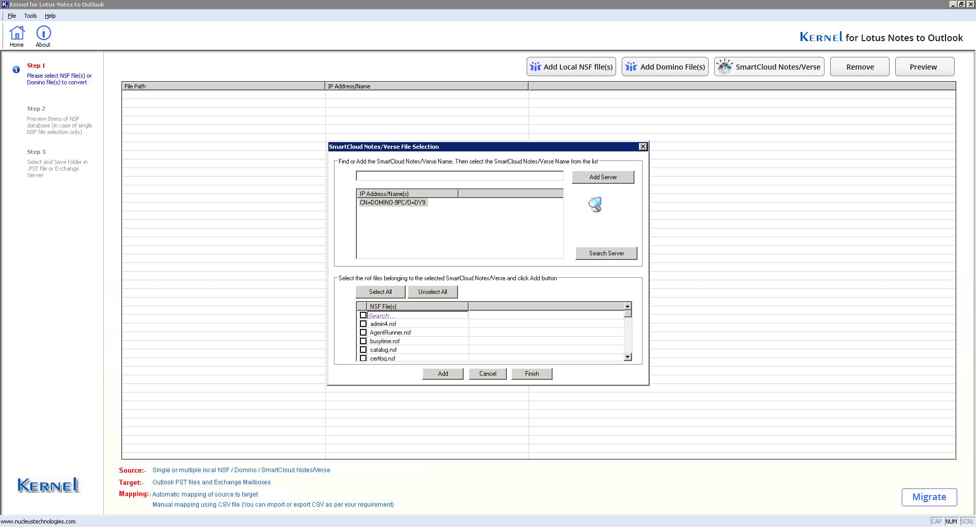Click the NSF list scroll-down arrow
Viewport: 976px width, 527px height.
coord(628,357)
